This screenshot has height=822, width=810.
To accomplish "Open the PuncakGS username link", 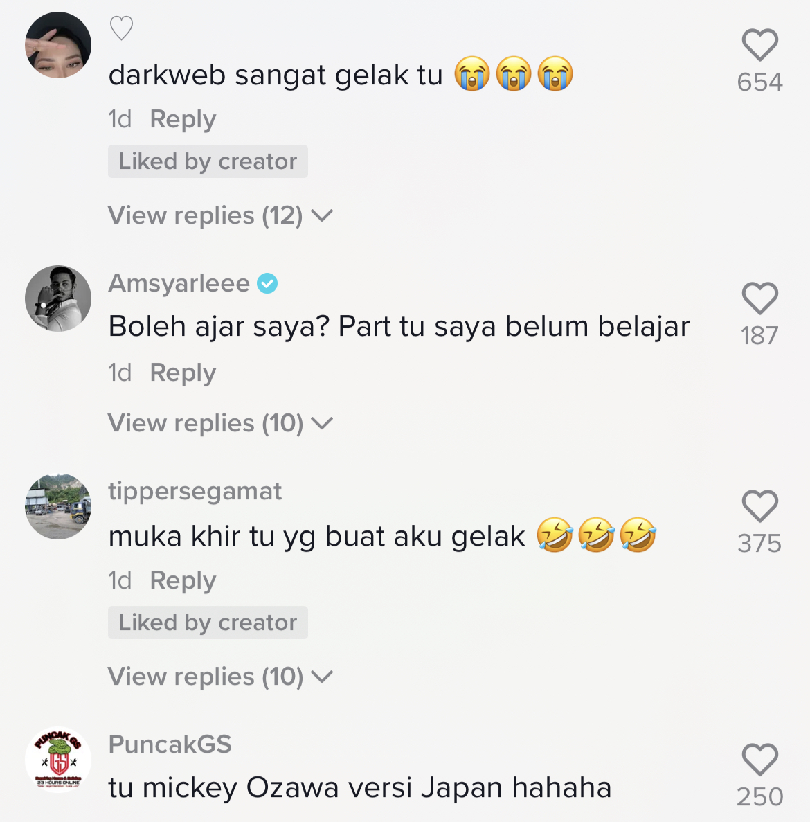I will (x=170, y=744).
